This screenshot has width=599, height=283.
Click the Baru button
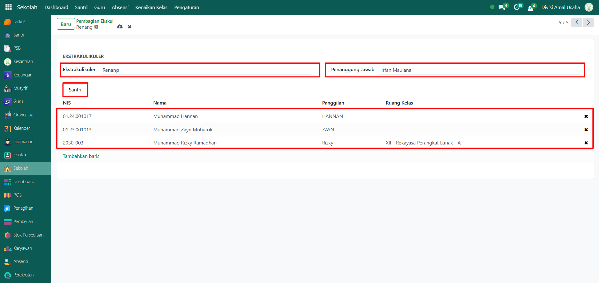pos(66,24)
